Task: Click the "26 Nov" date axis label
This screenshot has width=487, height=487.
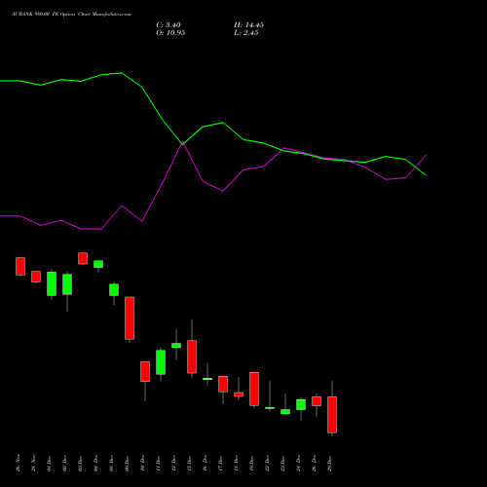Action: click(19, 463)
